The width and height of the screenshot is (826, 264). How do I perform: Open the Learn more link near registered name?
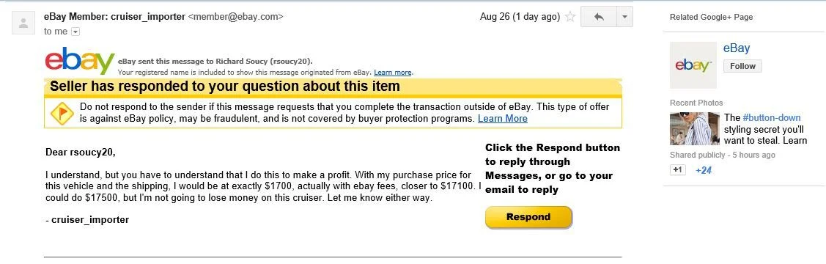tap(393, 72)
